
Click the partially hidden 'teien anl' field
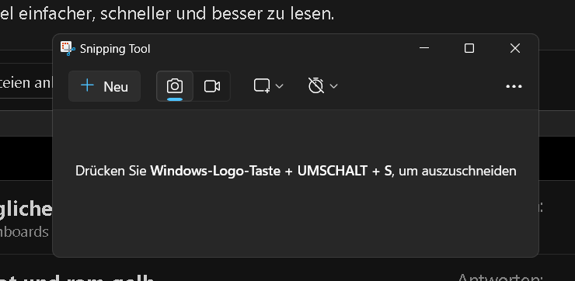click(26, 83)
